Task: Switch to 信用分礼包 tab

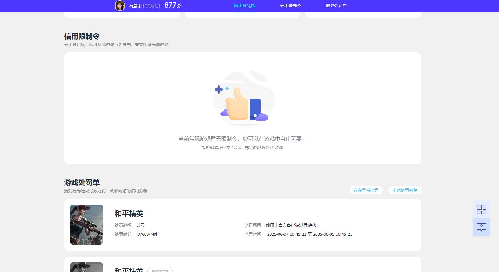Action: coord(244,6)
